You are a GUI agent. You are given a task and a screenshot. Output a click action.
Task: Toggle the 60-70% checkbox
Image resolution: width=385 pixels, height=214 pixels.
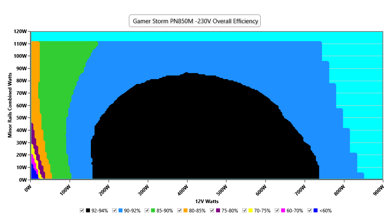[277, 210]
